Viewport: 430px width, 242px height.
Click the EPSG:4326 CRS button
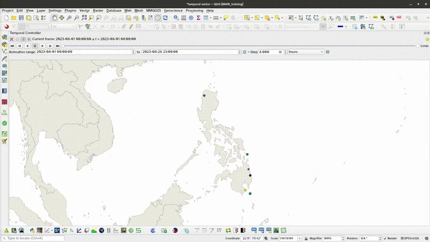[411, 238]
